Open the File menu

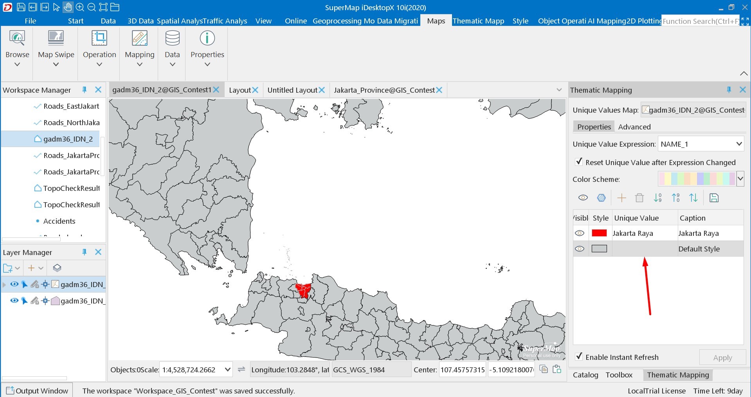30,21
